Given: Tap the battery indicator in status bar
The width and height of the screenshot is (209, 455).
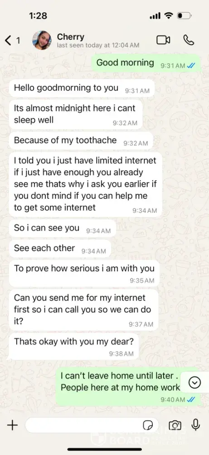Looking at the screenshot, I should (x=184, y=15).
